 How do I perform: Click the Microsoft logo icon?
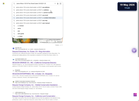coord(4,4)
